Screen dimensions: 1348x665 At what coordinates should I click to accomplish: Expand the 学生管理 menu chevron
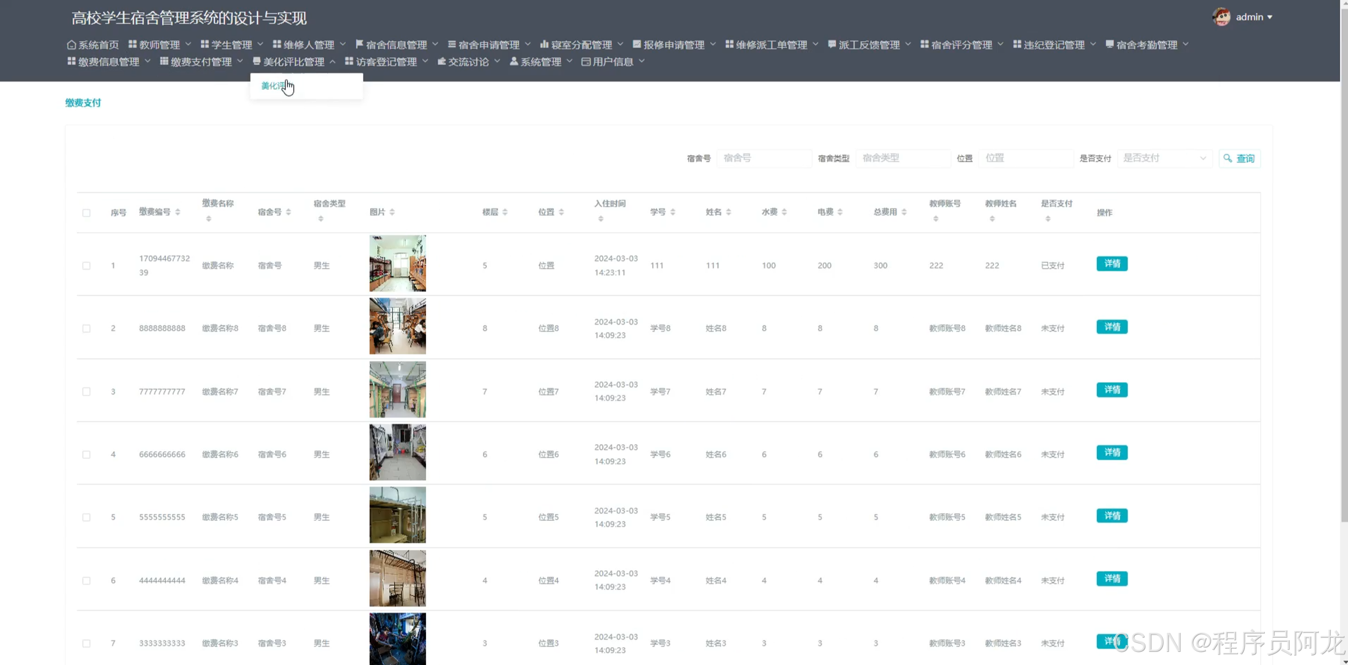click(x=260, y=44)
